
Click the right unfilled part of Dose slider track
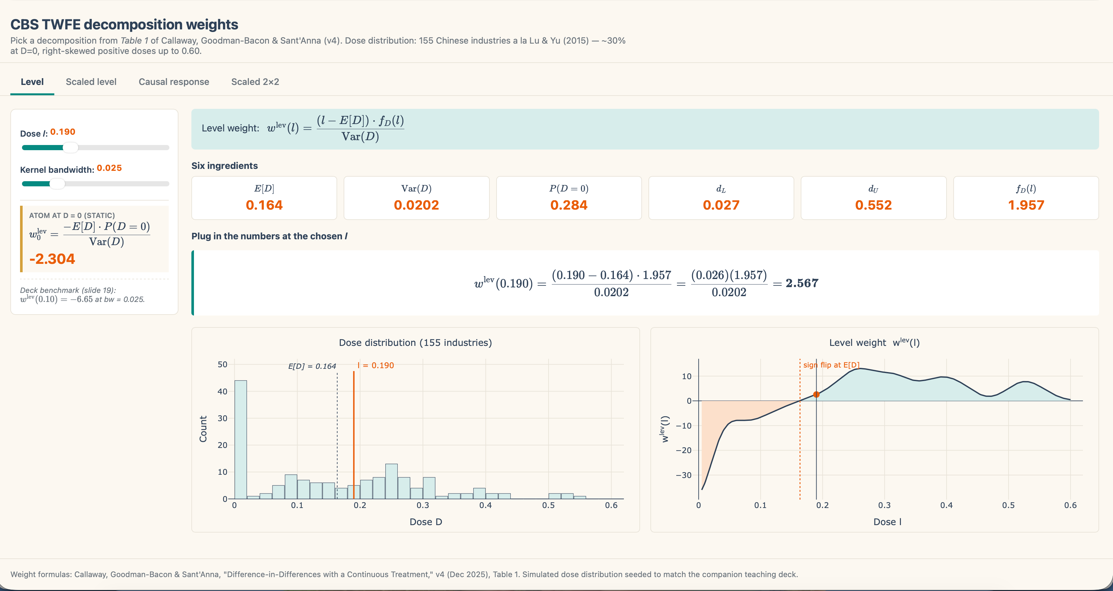[x=125, y=148]
